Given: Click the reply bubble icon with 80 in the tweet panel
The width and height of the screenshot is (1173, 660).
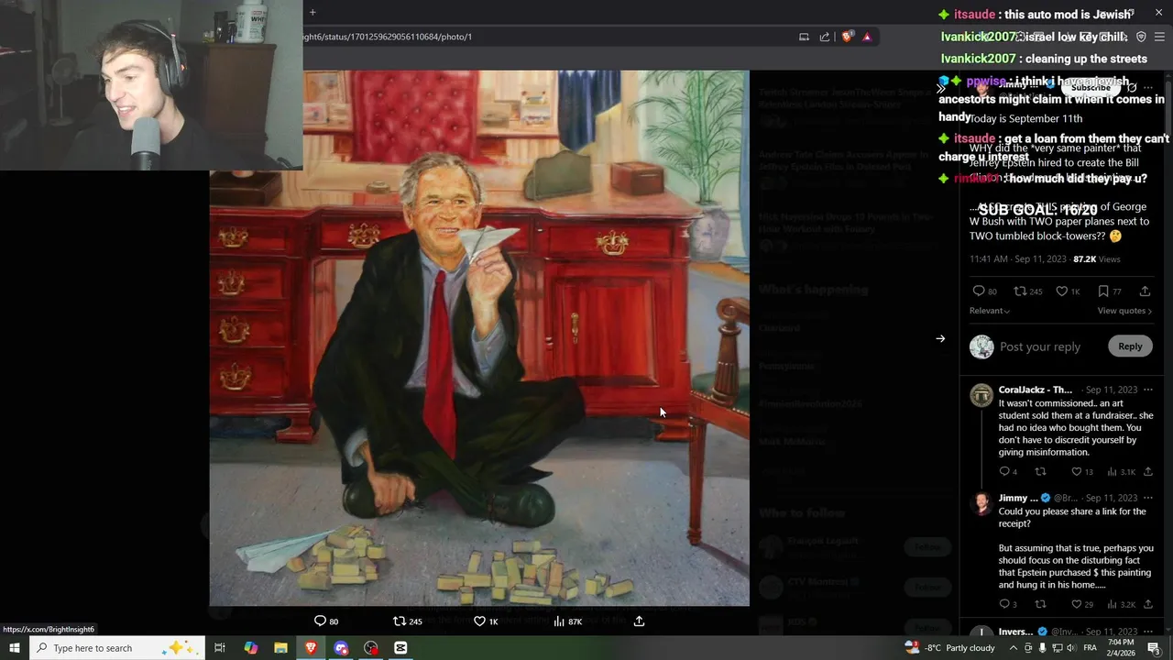Looking at the screenshot, I should click(x=979, y=291).
